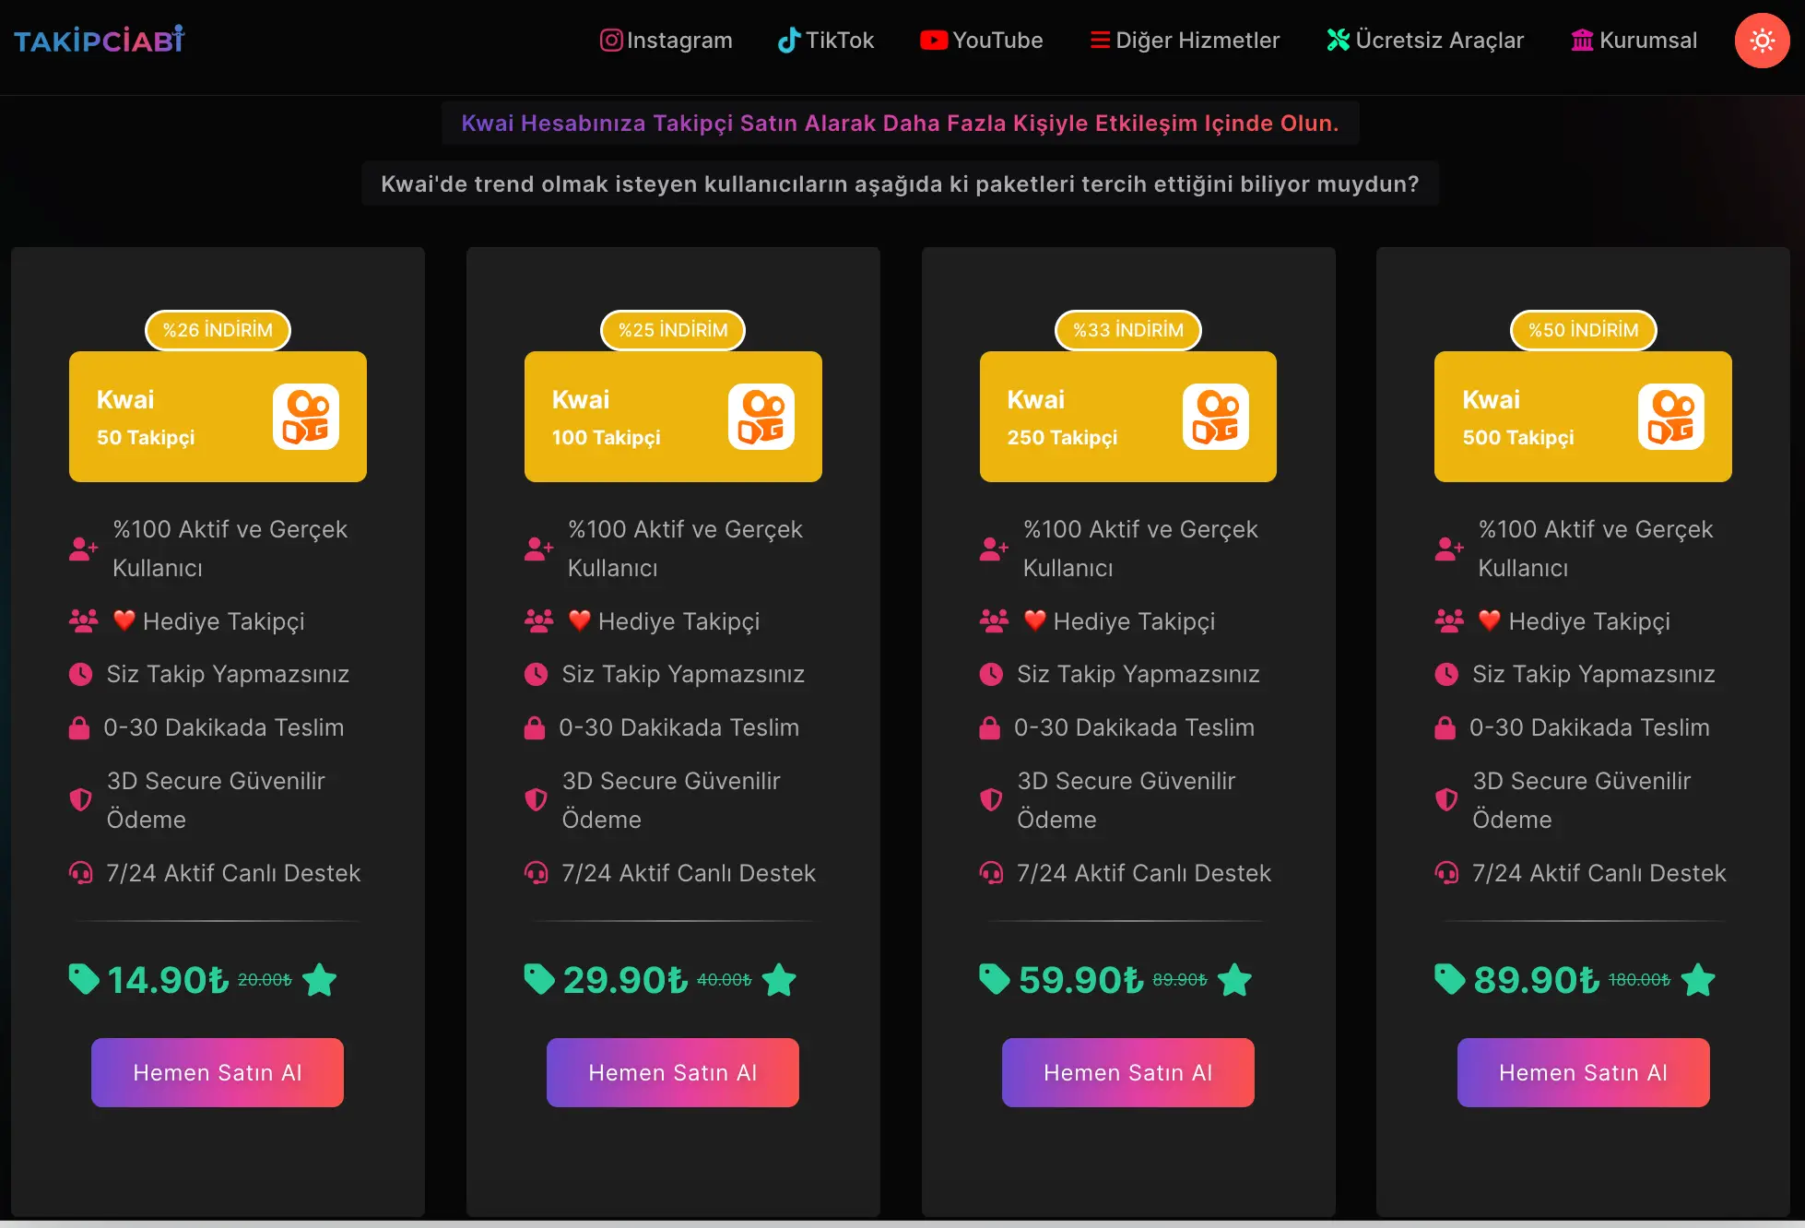Buy the 500 Takipçi package now
This screenshot has width=1805, height=1228.
click(1584, 1072)
